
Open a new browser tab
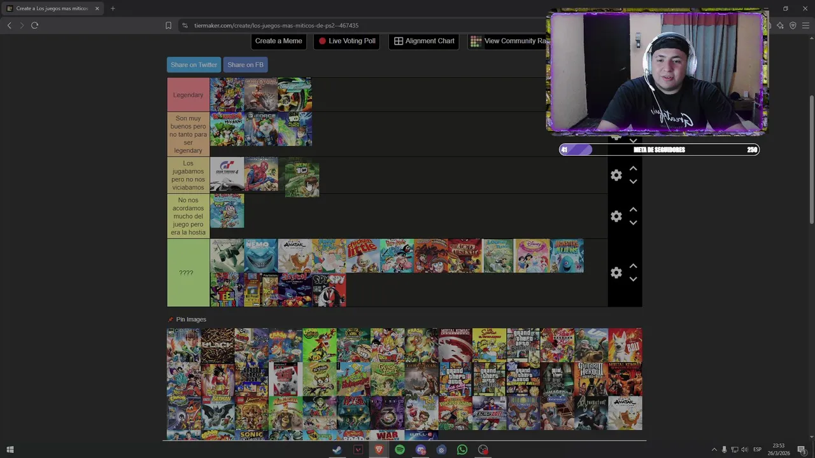pos(113,8)
